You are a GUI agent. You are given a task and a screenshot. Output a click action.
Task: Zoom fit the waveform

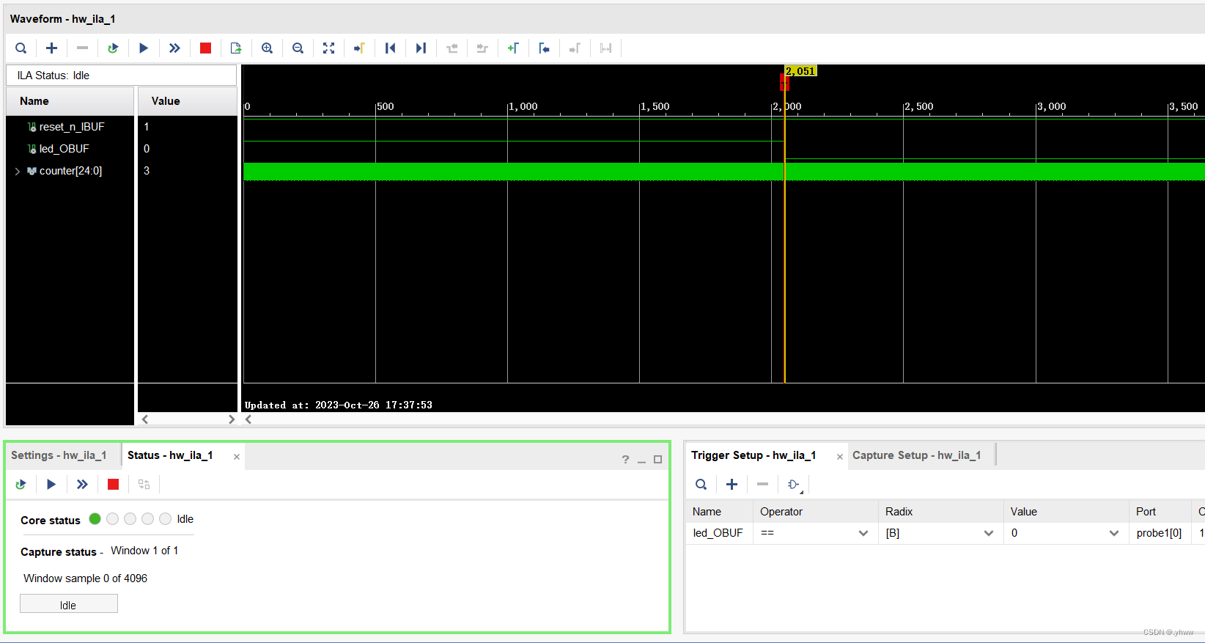point(328,48)
